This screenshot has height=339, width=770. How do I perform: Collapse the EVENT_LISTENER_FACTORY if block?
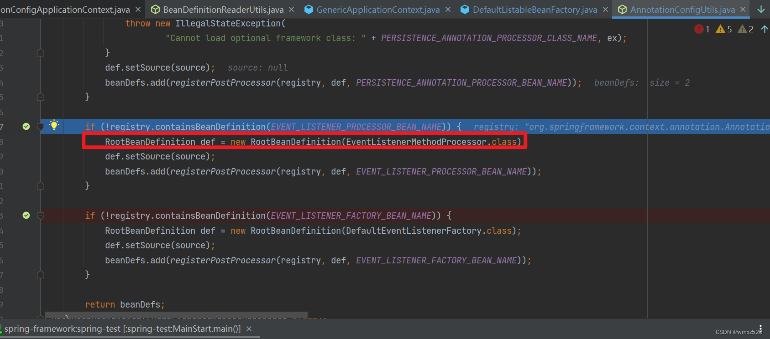pyautogui.click(x=41, y=216)
